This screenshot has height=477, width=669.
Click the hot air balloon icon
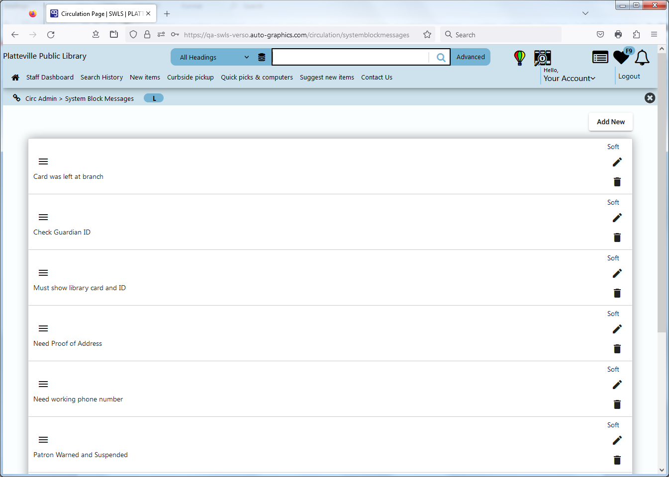pos(520,58)
